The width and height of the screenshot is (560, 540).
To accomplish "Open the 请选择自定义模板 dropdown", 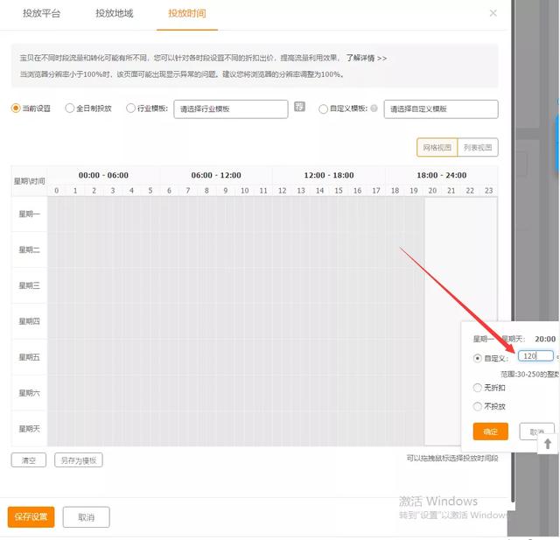I will (x=441, y=109).
